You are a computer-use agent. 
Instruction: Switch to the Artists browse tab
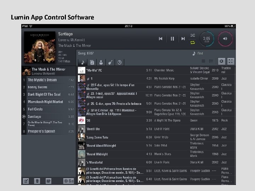(101, 62)
